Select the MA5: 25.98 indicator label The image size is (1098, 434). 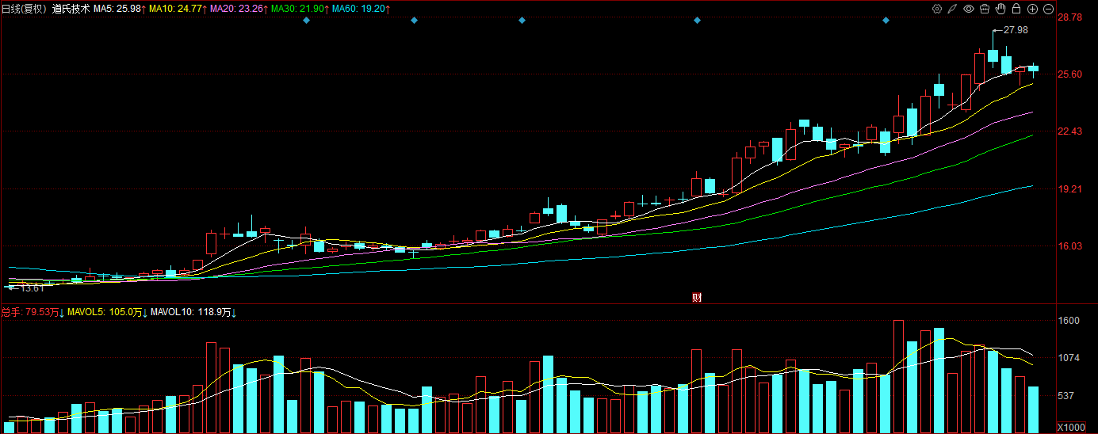tap(118, 9)
